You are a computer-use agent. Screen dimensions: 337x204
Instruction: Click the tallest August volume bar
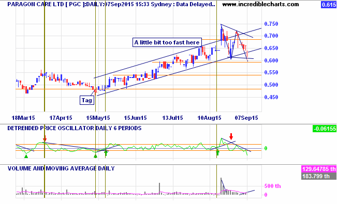click(x=221, y=186)
